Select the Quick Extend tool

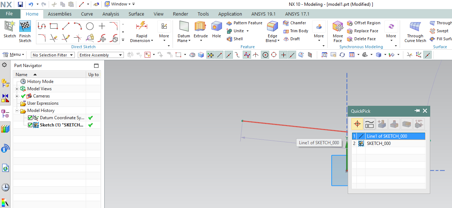(x=66, y=38)
